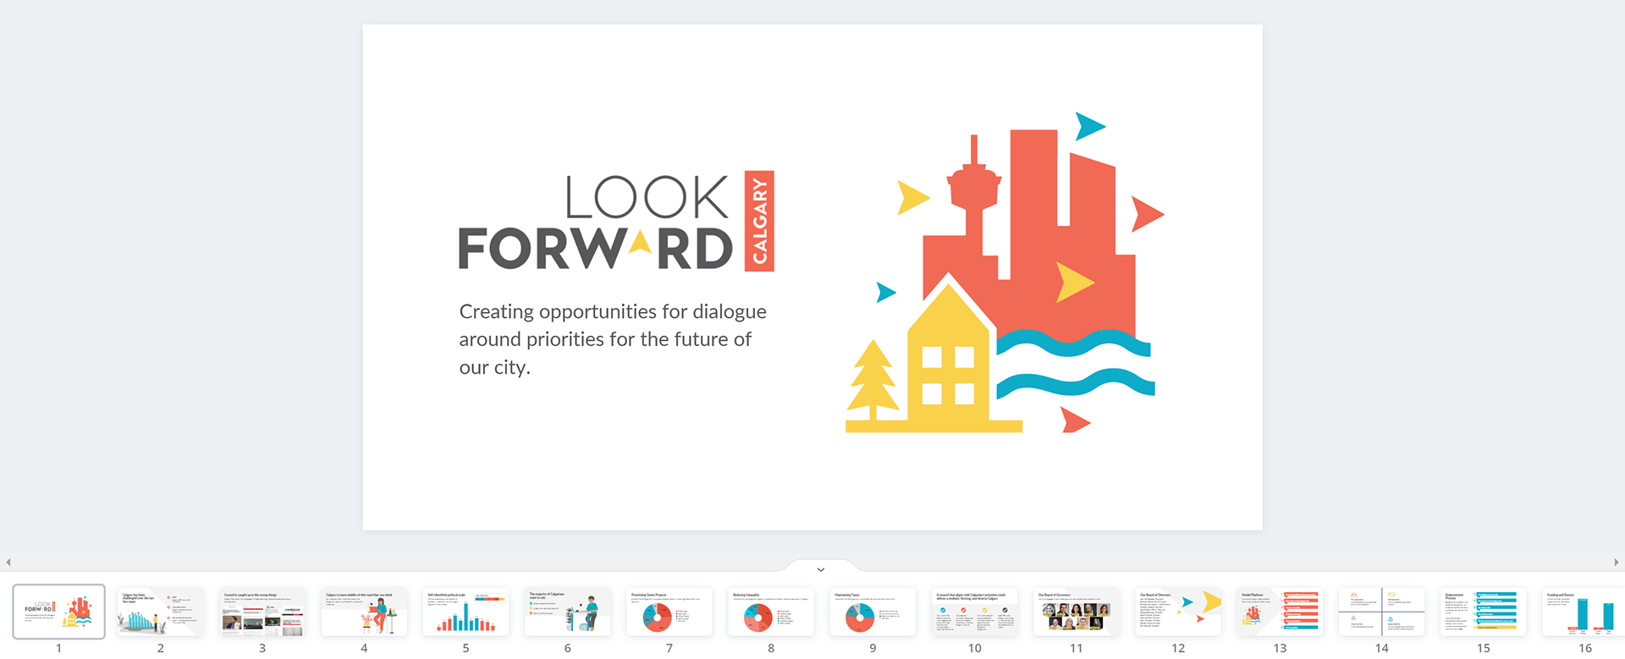Image resolution: width=1625 pixels, height=659 pixels.
Task: Go to slide 16 Funding and Donors thumbnail
Action: click(x=1584, y=612)
